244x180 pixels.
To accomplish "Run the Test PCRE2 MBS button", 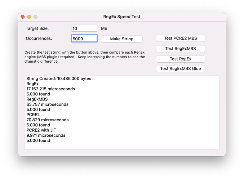I will click(181, 39).
